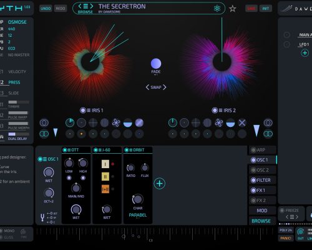This screenshot has height=250, width=312.
Task: Toggle Iris 1 power button
Action: tap(83, 110)
